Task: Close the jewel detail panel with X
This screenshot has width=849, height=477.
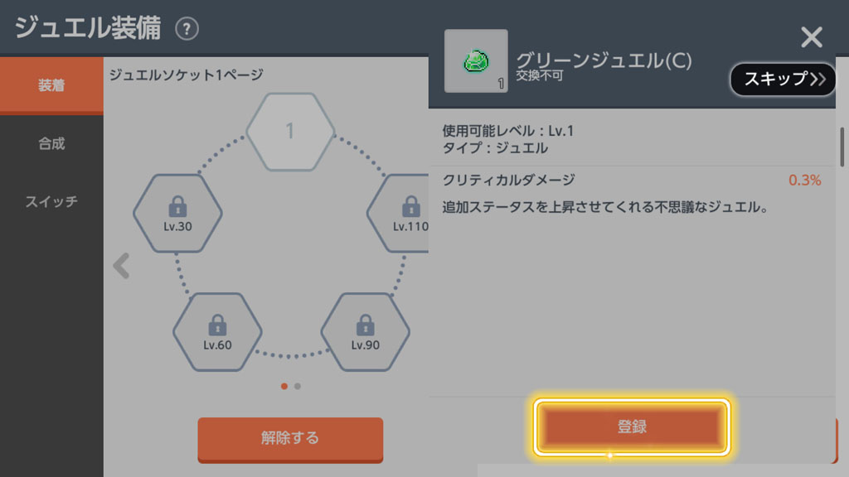Action: (811, 37)
